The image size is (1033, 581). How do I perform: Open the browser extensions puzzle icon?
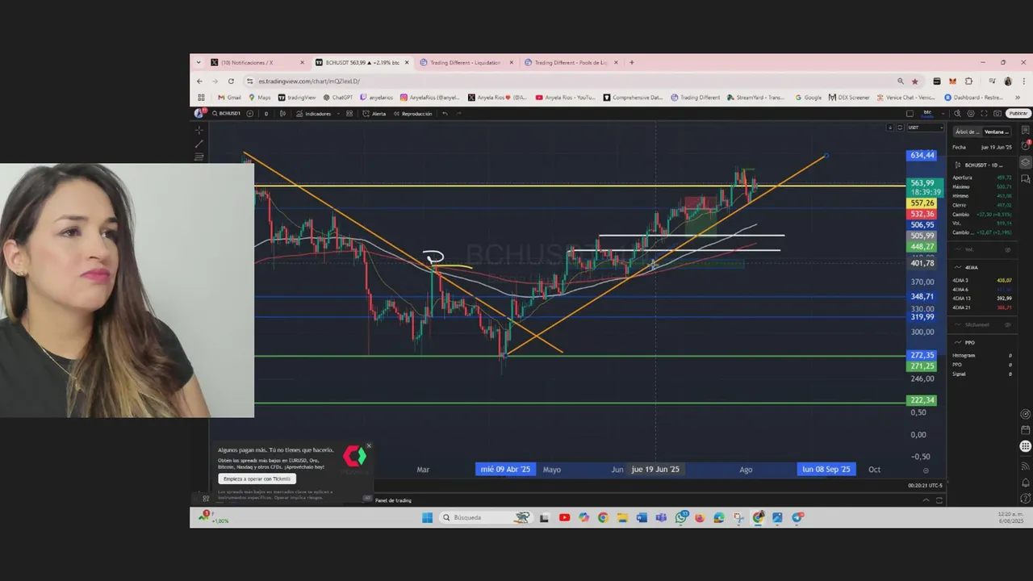[x=968, y=82]
